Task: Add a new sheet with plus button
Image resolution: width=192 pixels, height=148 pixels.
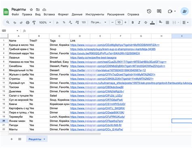Action: (12, 139)
